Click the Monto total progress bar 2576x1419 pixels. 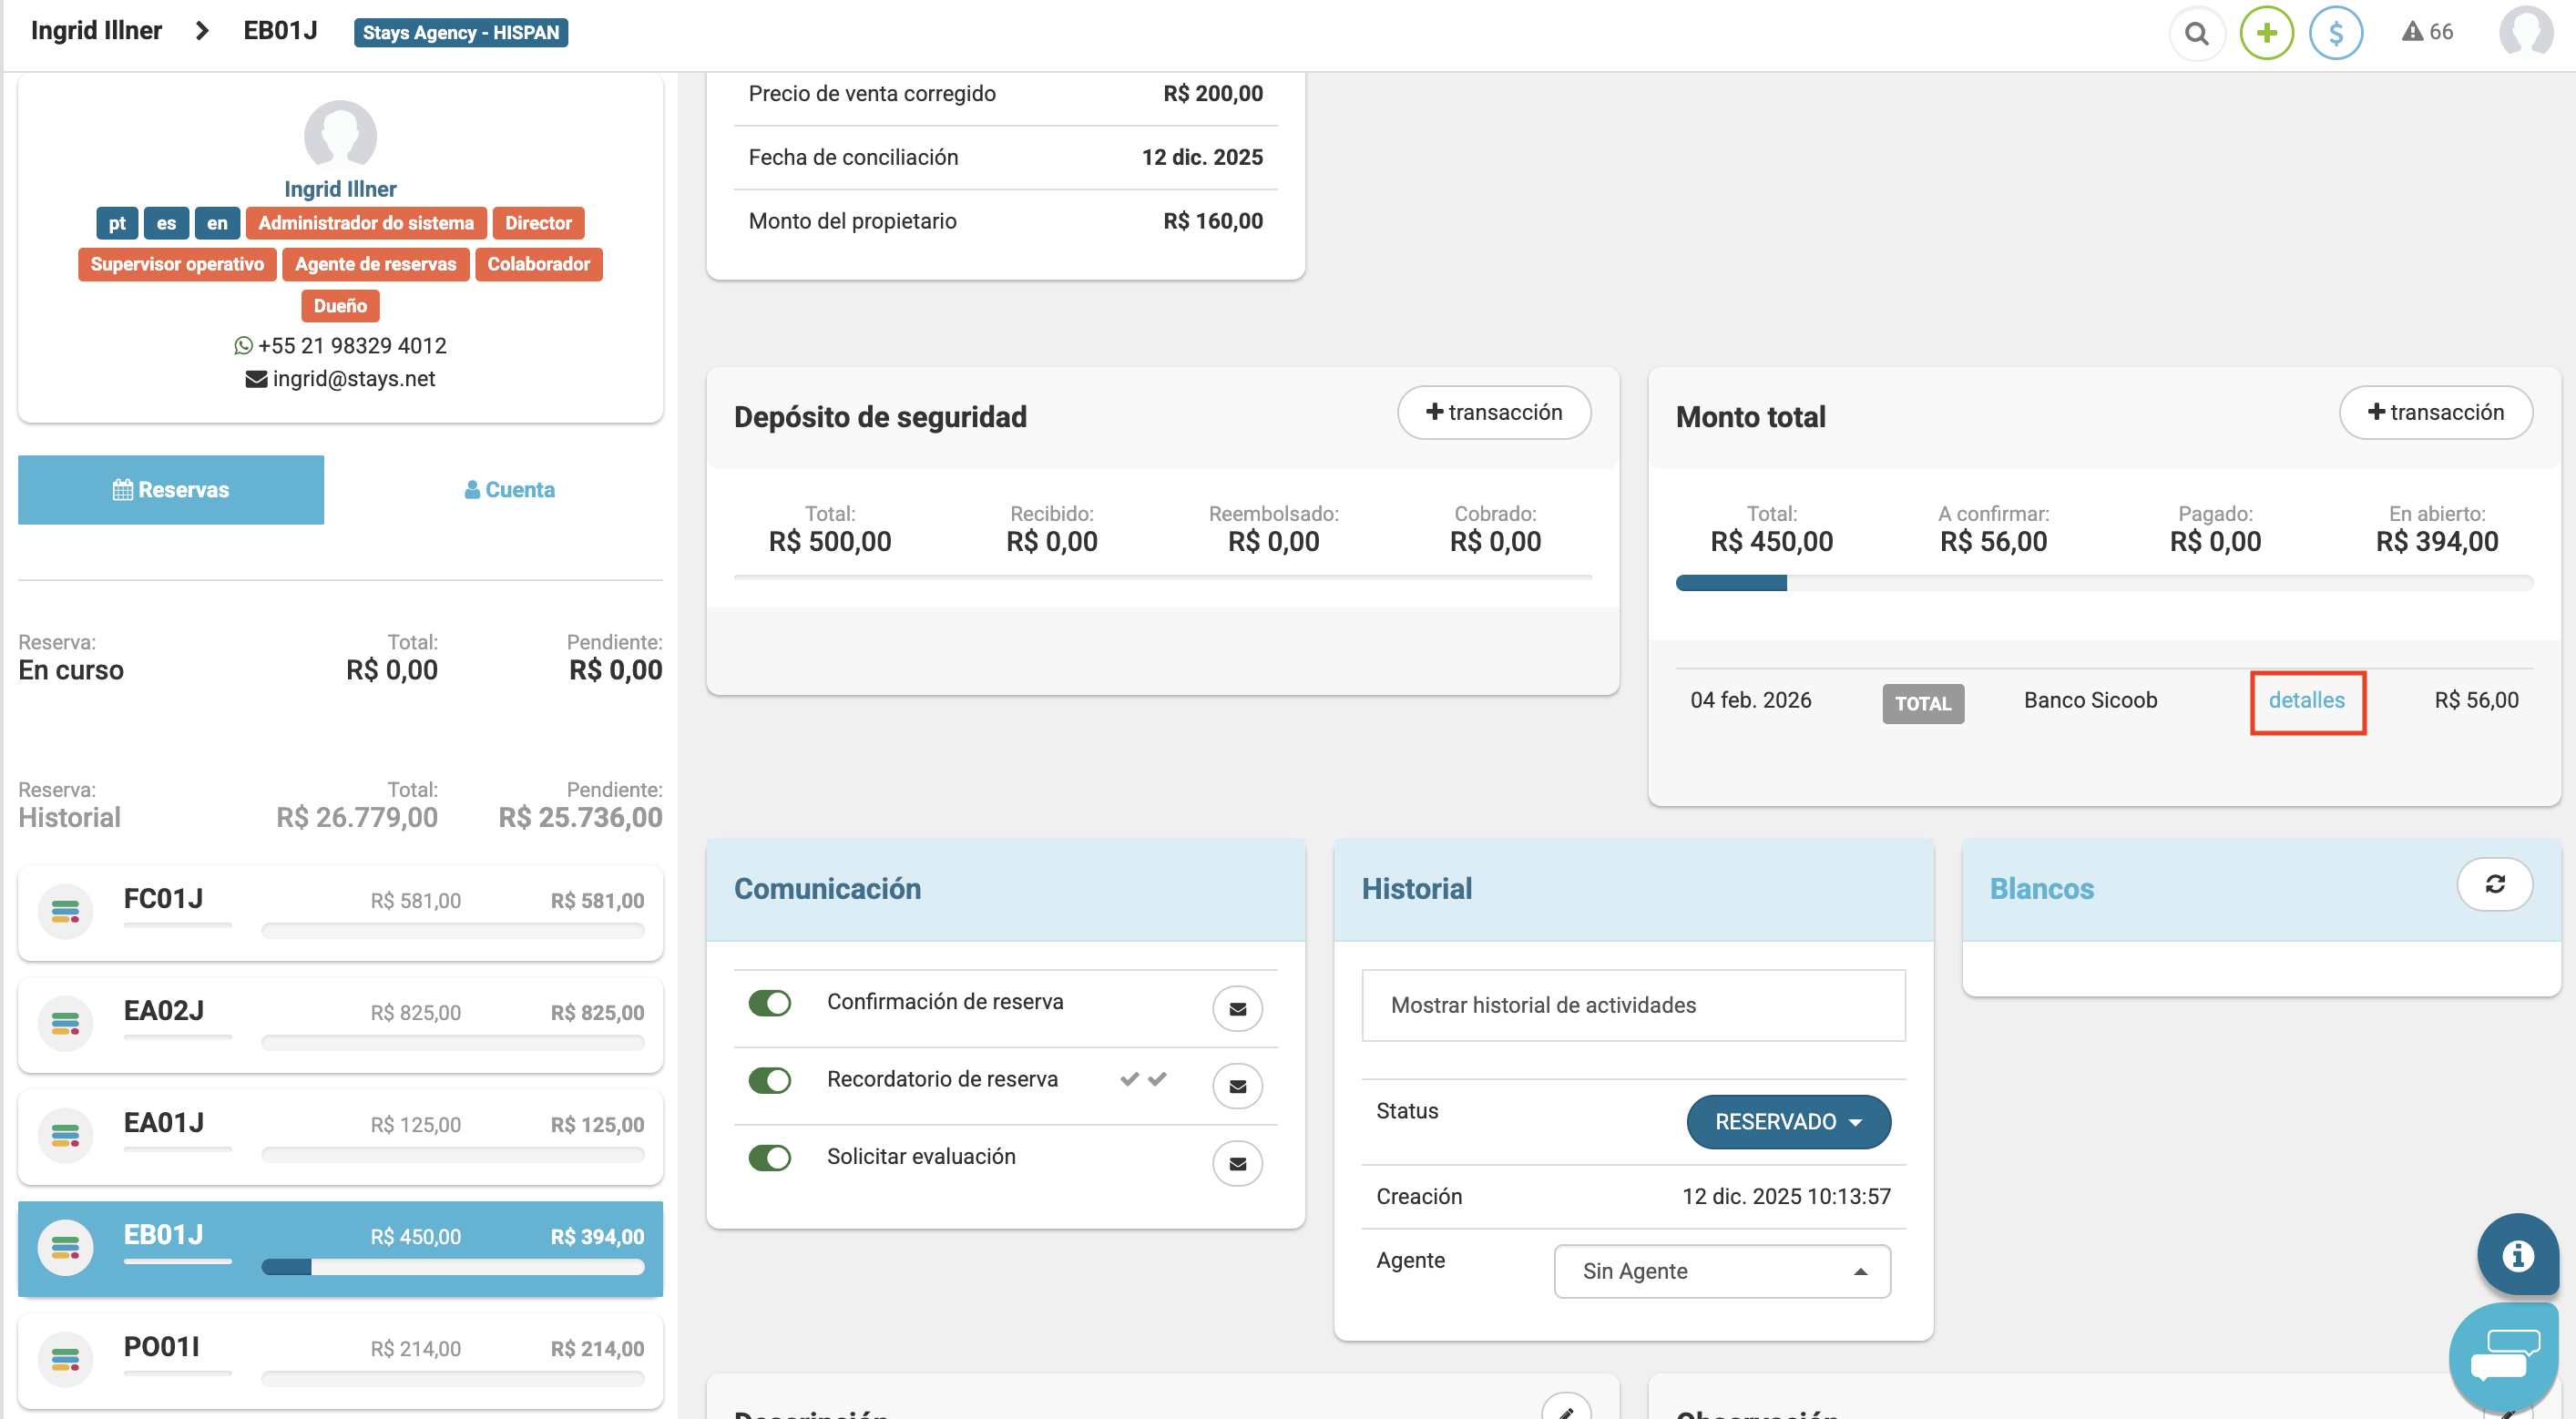[x=2103, y=583]
